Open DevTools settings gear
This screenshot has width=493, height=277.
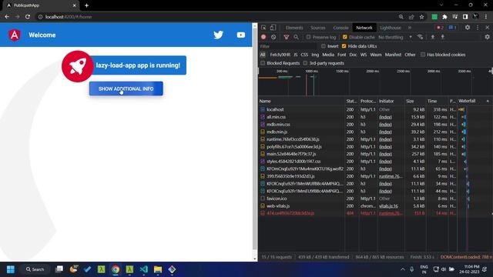[468, 28]
